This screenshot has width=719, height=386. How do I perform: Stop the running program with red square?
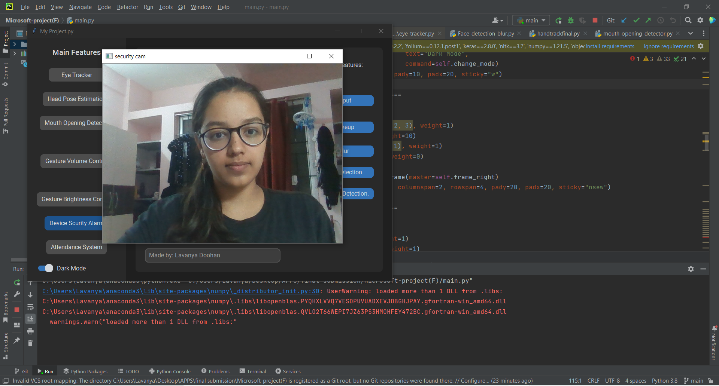pyautogui.click(x=595, y=20)
